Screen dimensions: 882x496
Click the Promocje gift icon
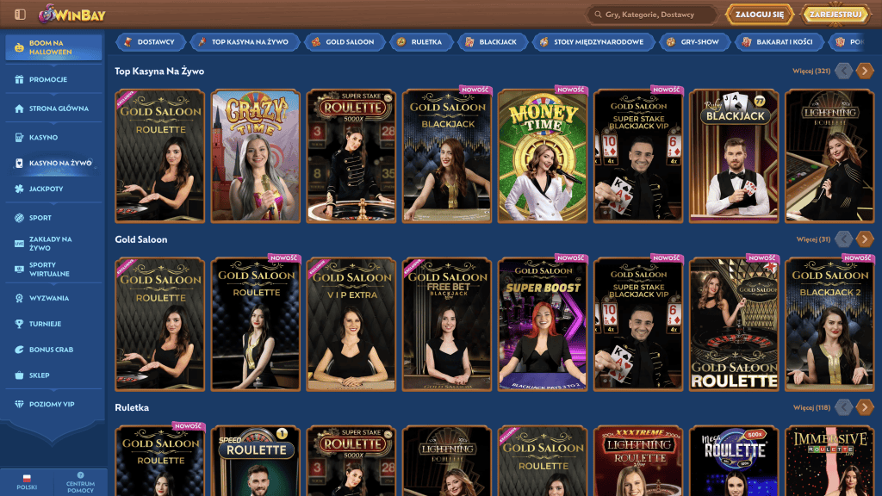[19, 80]
